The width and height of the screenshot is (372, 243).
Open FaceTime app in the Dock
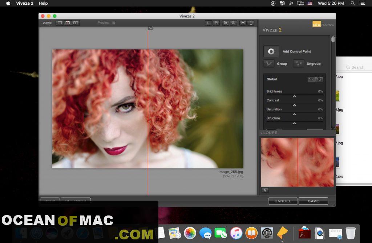point(221,233)
